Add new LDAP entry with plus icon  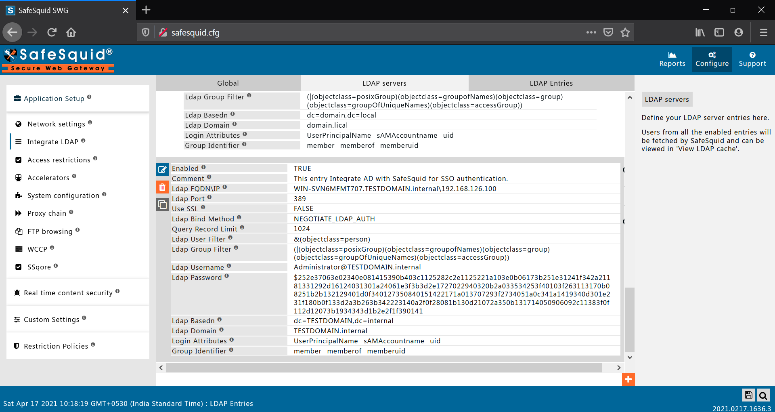(x=628, y=379)
